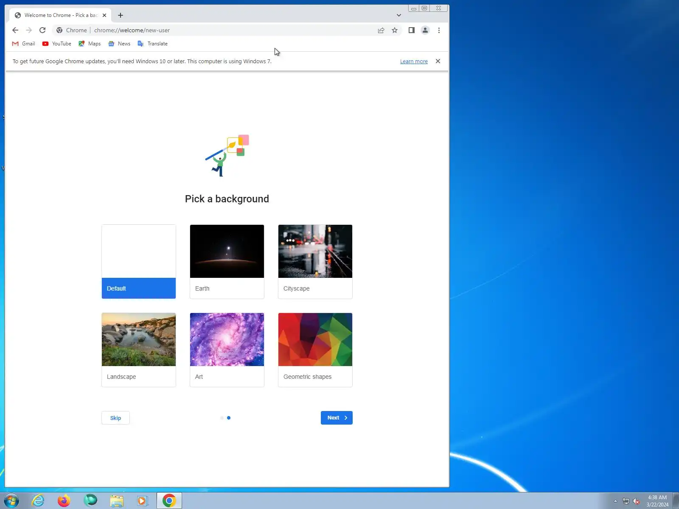The image size is (679, 509).
Task: Open the media player taskbar icon
Action: 143,501
